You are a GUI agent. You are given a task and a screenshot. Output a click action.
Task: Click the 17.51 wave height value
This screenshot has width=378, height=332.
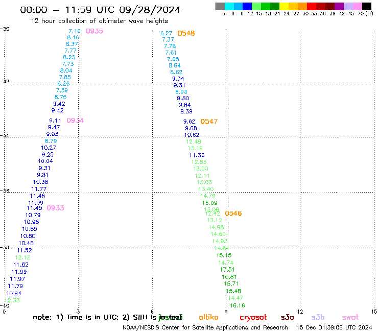[x=227, y=270]
